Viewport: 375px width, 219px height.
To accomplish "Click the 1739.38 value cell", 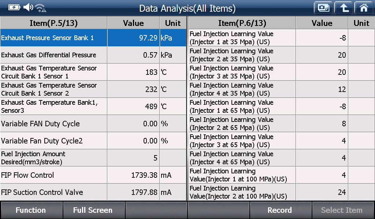I will (x=133, y=175).
